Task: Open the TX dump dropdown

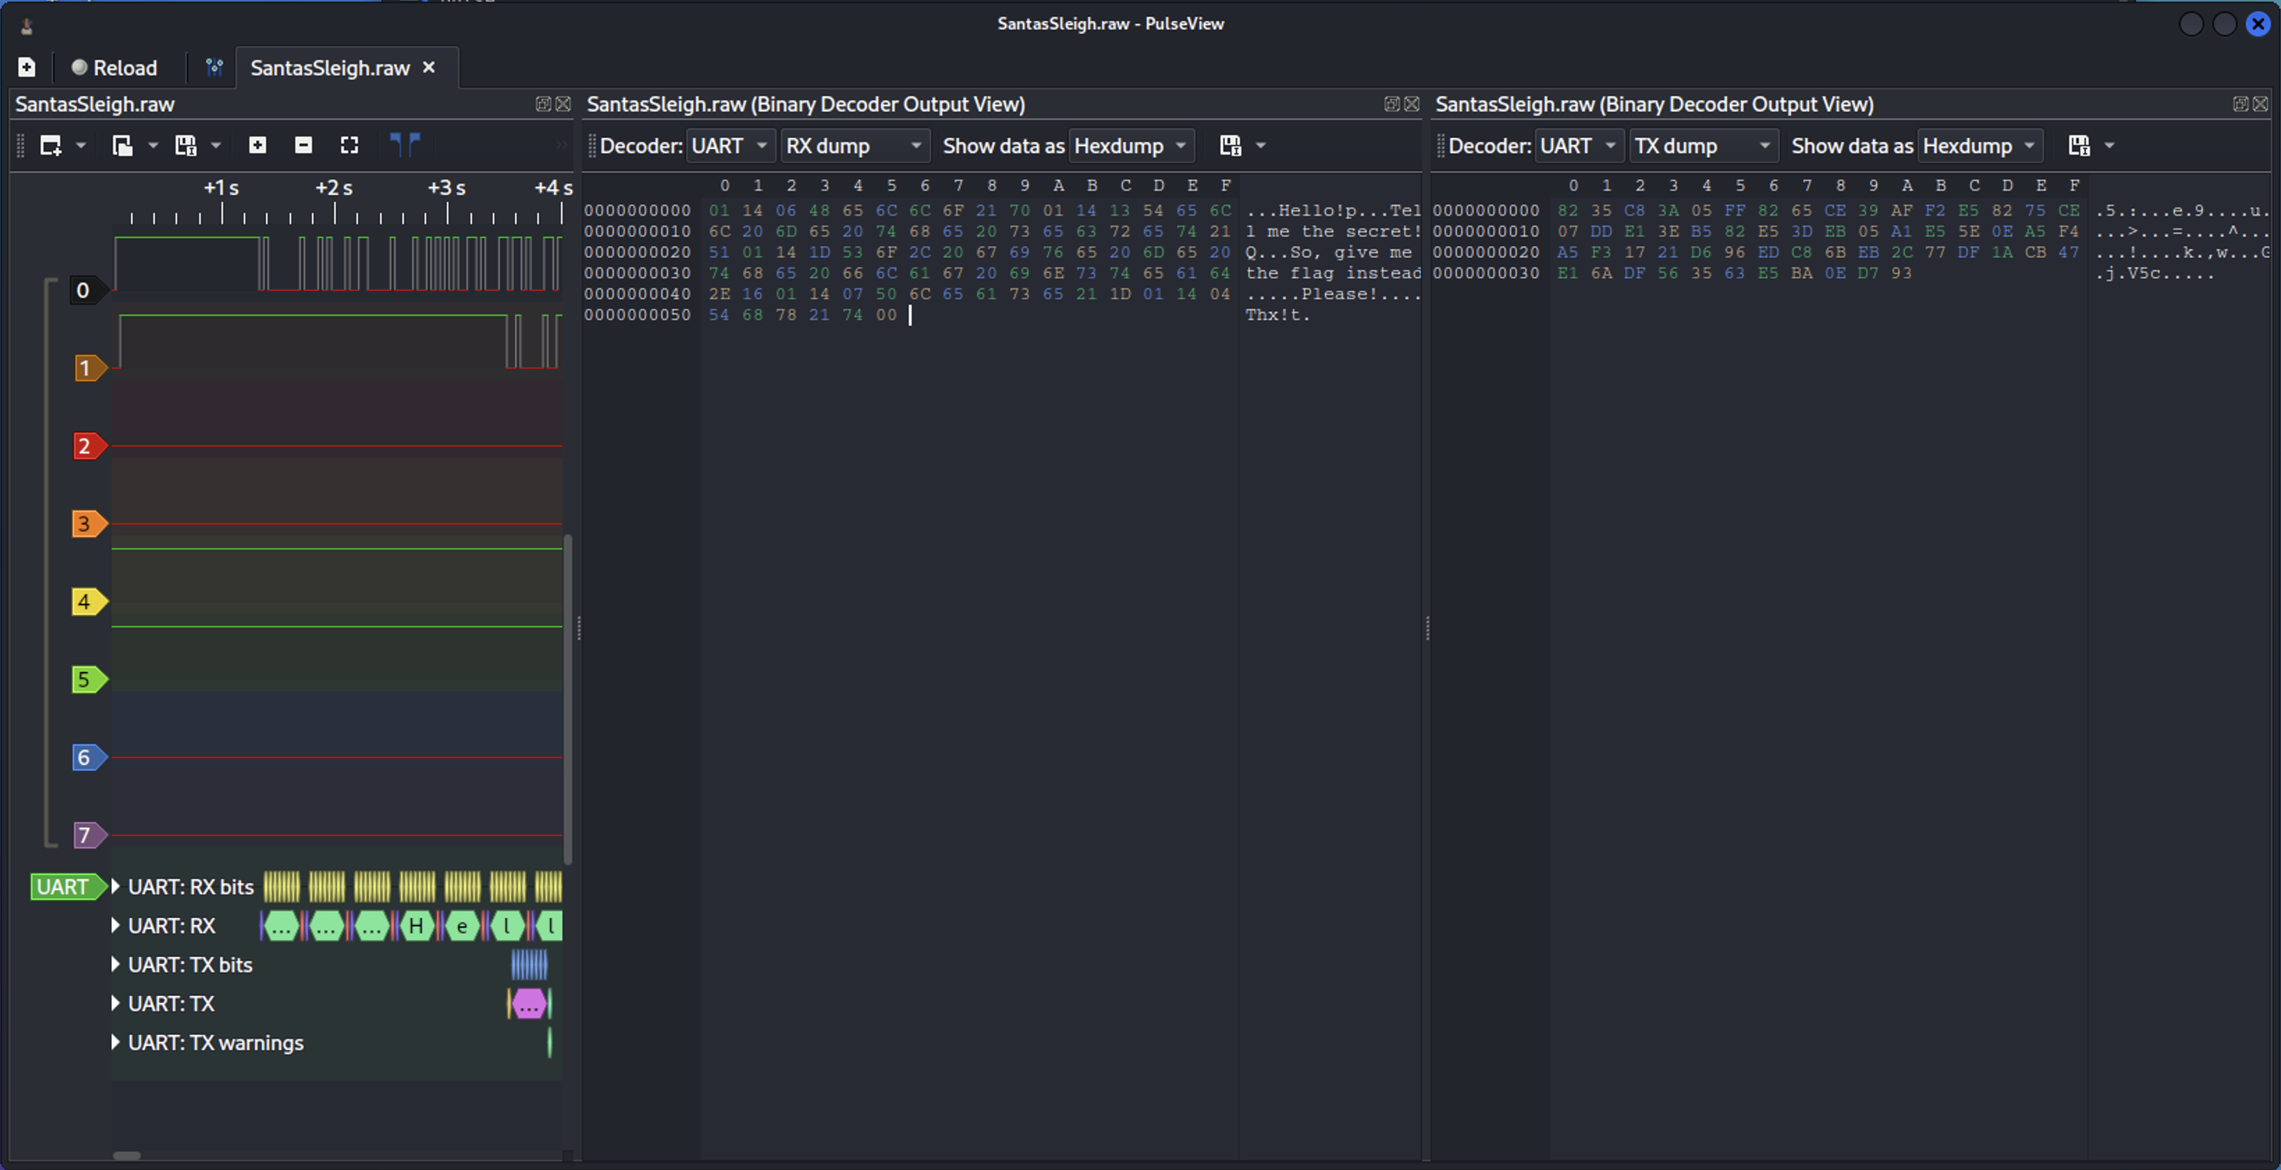Action: pyautogui.click(x=1703, y=145)
